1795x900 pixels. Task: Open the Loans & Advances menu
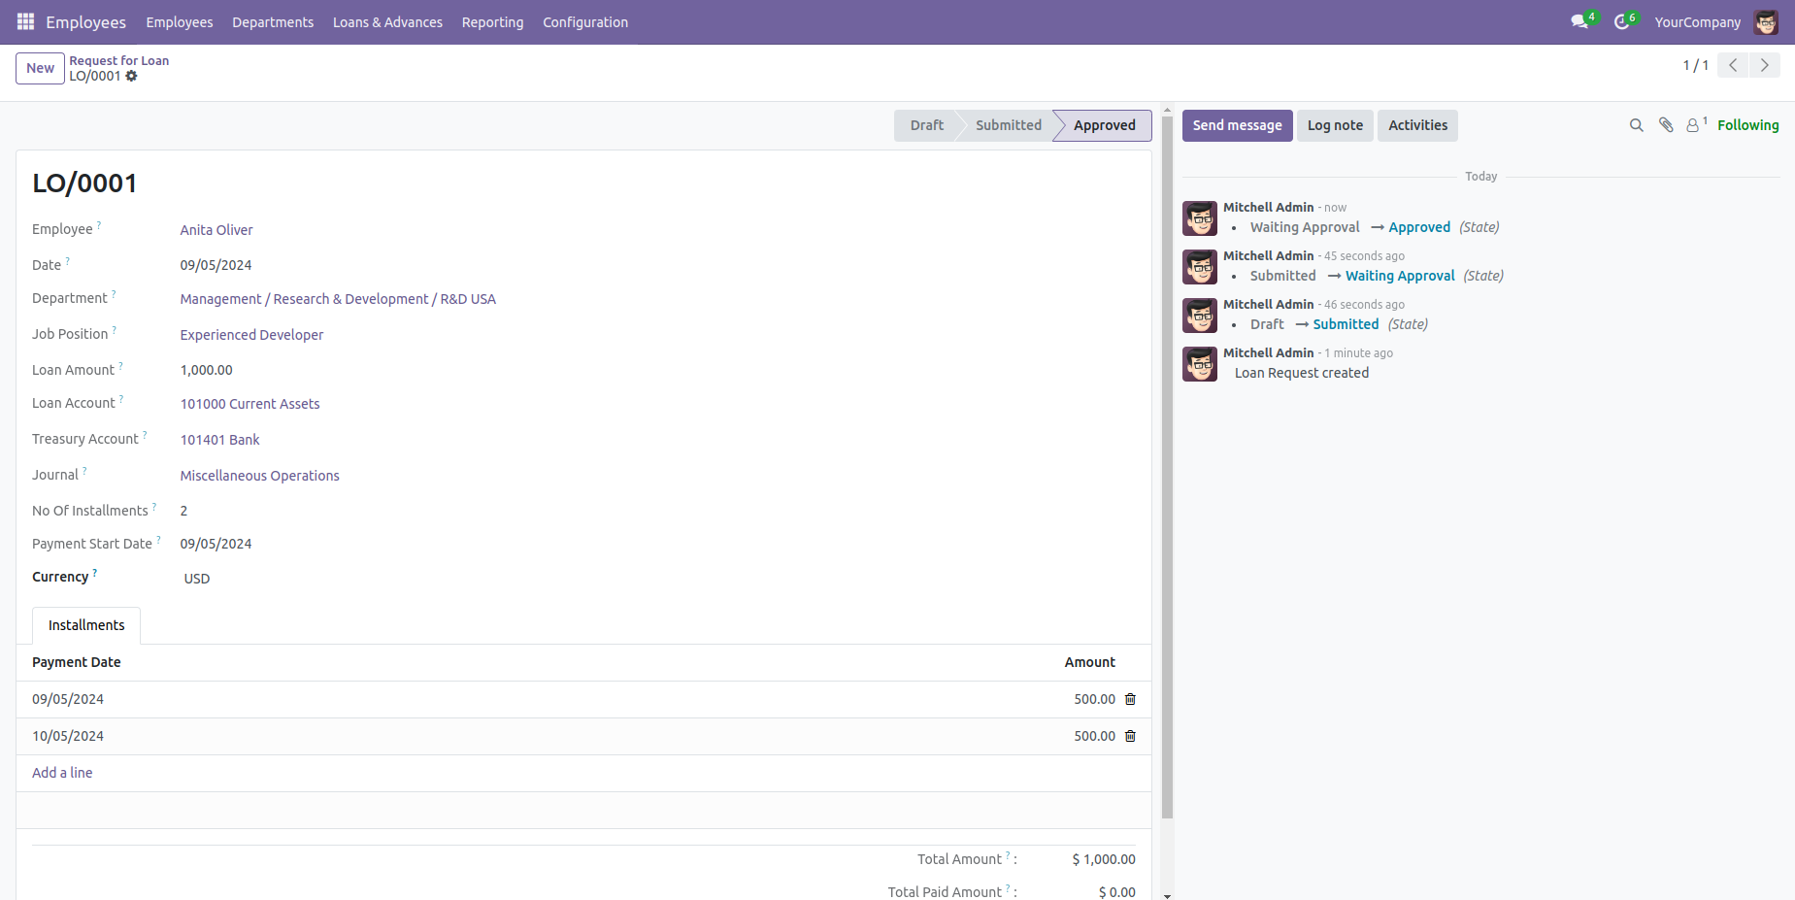pyautogui.click(x=387, y=22)
